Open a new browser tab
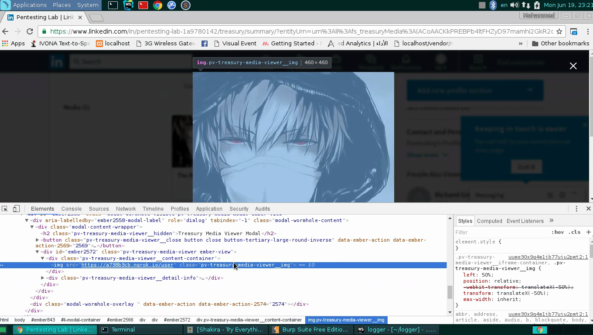The width and height of the screenshot is (593, 335). 96,17
